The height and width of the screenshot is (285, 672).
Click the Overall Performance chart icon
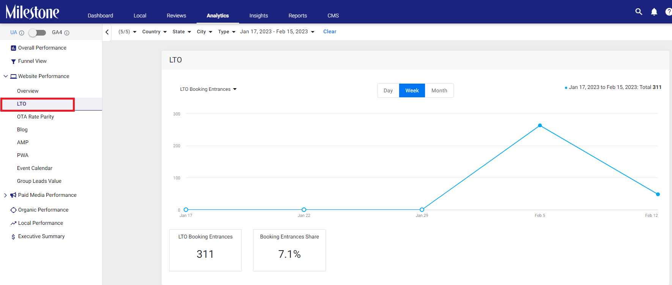(13, 48)
